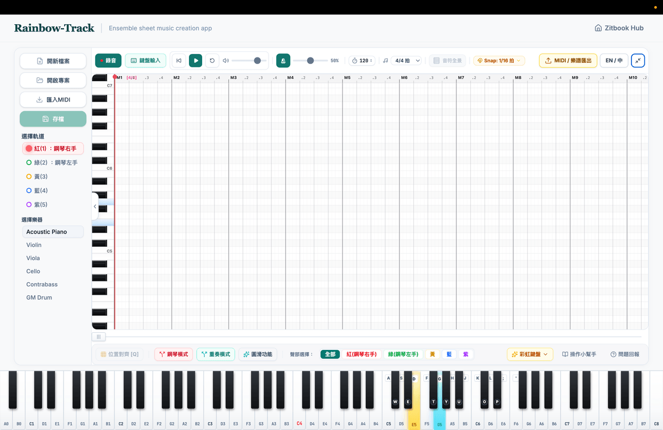
Task: Enable keyboard input with 鍵盤輸入 button
Action: [145, 61]
